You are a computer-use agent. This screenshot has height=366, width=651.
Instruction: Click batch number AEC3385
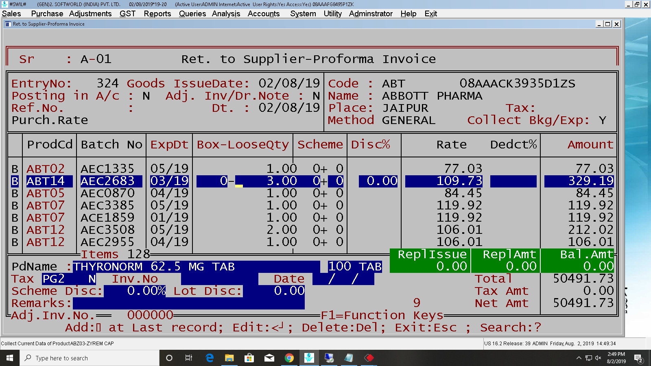[107, 205]
